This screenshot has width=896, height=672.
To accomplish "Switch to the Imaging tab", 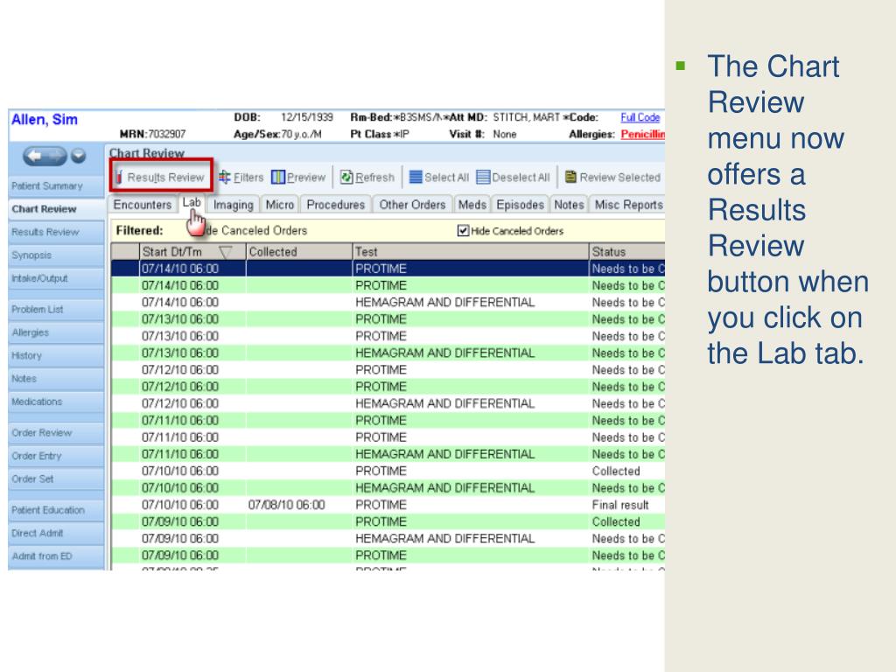I will [x=233, y=205].
